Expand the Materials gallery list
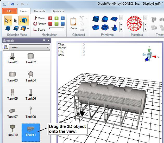This screenshot has height=143, width=164. pyautogui.click(x=145, y=29)
